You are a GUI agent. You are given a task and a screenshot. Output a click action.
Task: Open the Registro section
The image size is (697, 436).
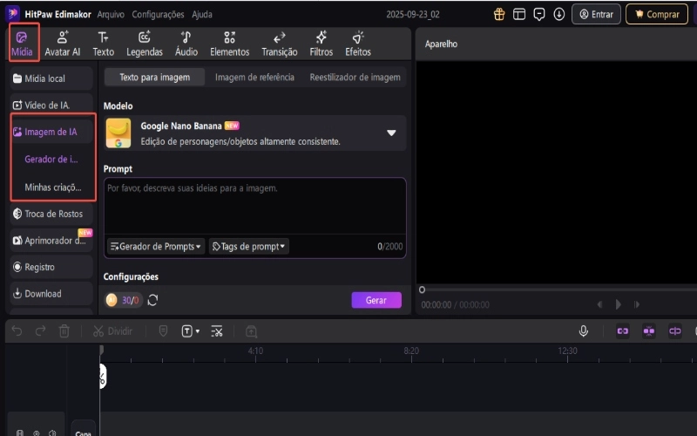51,268
